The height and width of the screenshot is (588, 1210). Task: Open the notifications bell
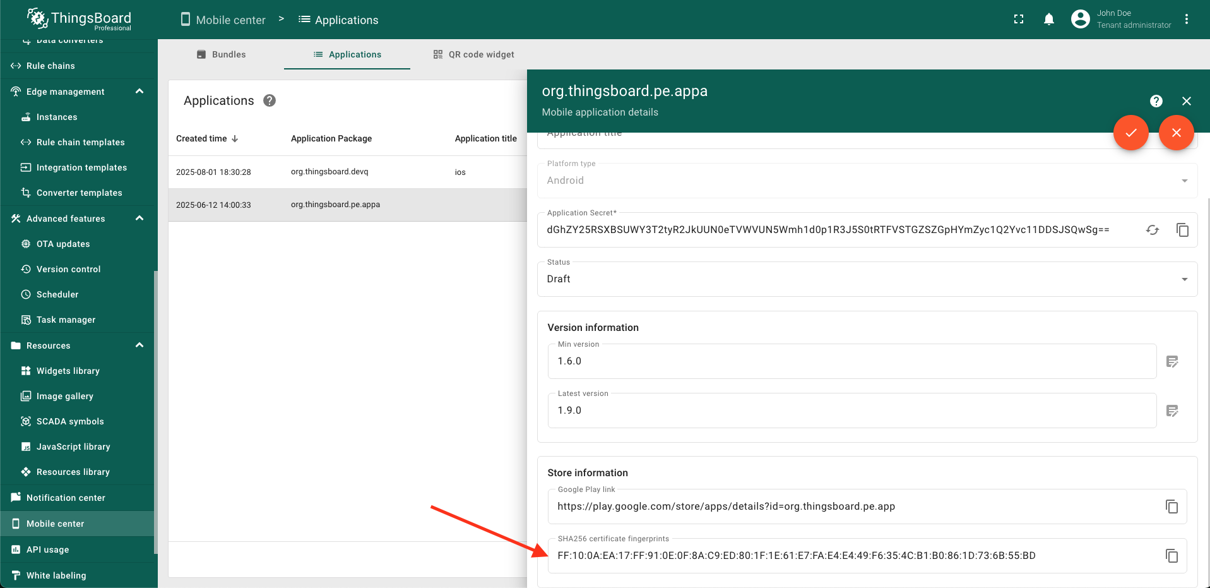click(1048, 20)
